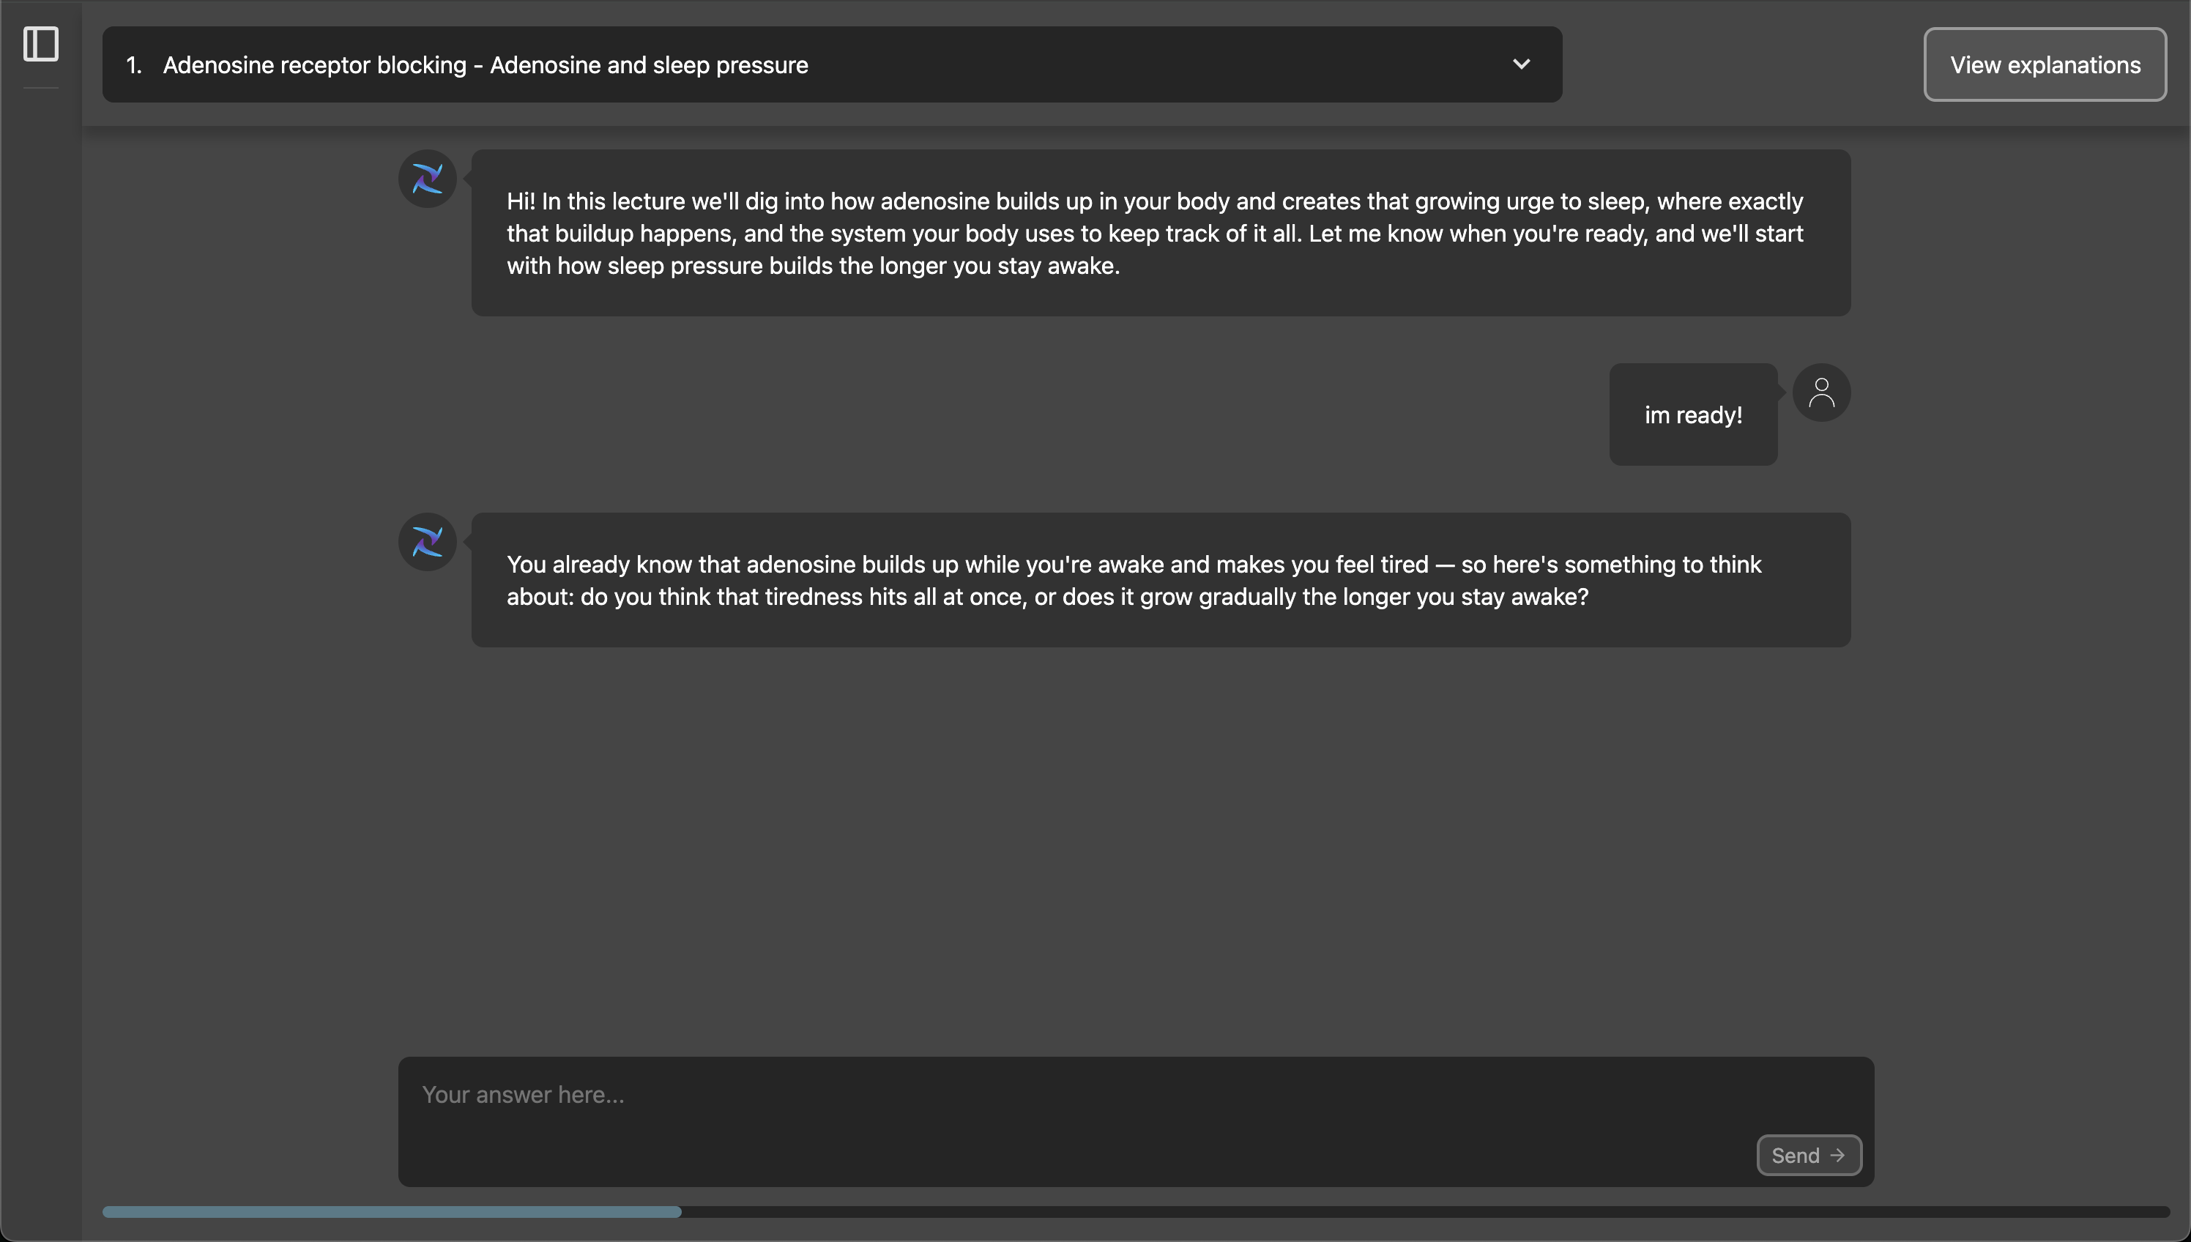Select the 'im ready!' message bubble
Viewport: 2191px width, 1242px height.
[1692, 414]
